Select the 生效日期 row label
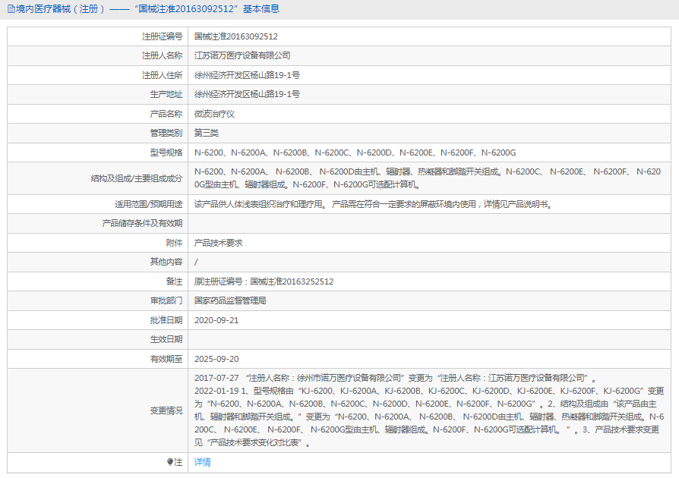 click(166, 339)
